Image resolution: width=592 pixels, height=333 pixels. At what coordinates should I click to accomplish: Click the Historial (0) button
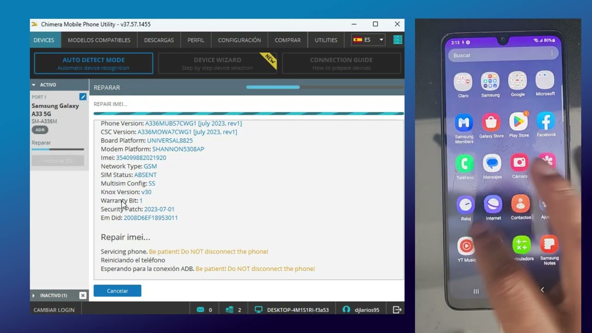click(x=58, y=161)
